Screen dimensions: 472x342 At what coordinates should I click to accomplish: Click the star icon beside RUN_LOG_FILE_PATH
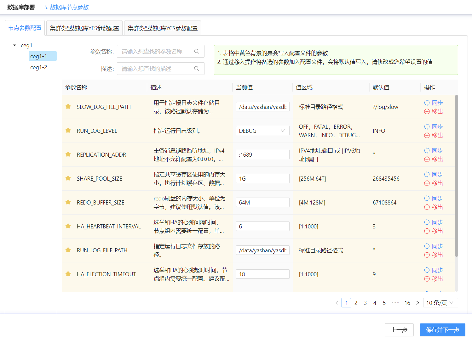tap(68, 250)
